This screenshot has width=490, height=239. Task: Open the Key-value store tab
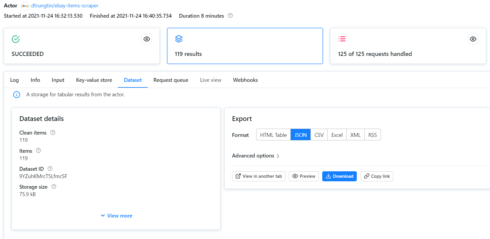pyautogui.click(x=94, y=80)
